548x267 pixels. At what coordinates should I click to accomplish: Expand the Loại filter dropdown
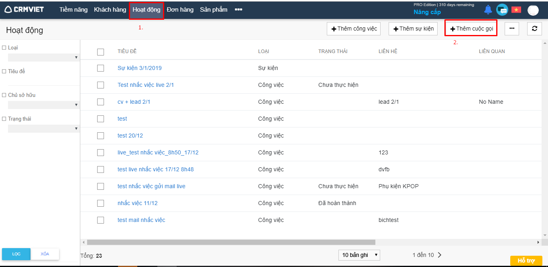click(x=43, y=58)
